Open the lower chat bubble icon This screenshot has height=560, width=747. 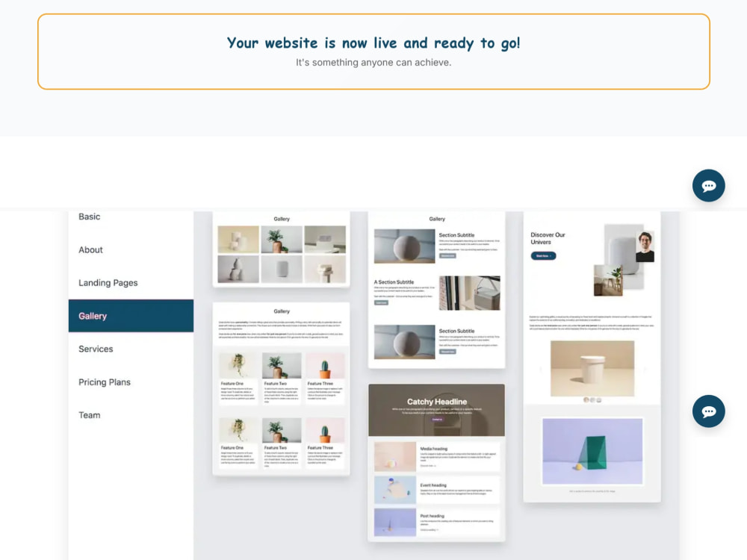pos(708,411)
